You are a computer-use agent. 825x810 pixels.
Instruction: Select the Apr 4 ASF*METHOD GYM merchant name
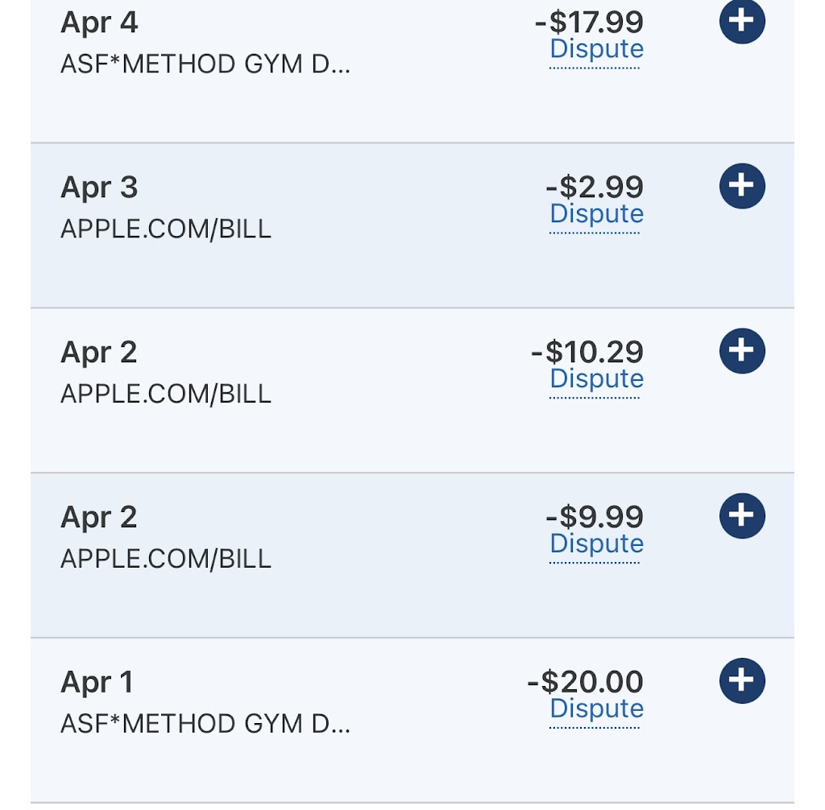tap(205, 64)
